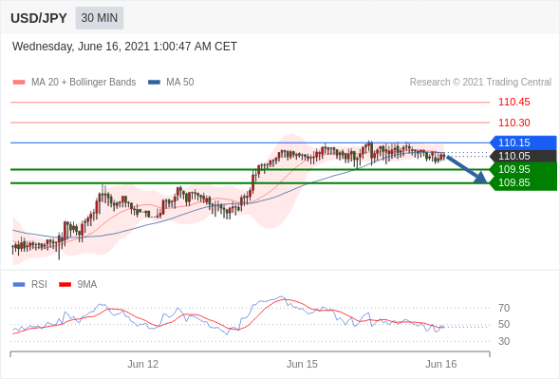Click the blue downward forecast arrow
560x380 pixels.
(467, 169)
